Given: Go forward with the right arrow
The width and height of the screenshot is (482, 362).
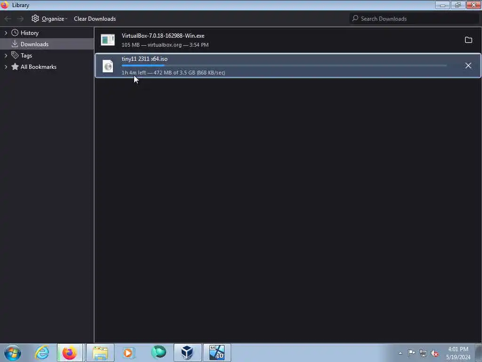Looking at the screenshot, I should pyautogui.click(x=20, y=19).
